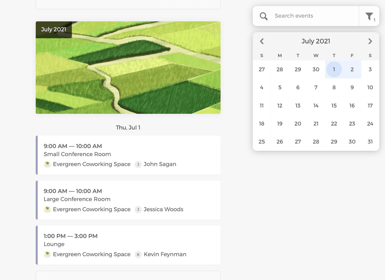Click the July 2021 landscape banner image
The image size is (385, 280).
coord(128,67)
